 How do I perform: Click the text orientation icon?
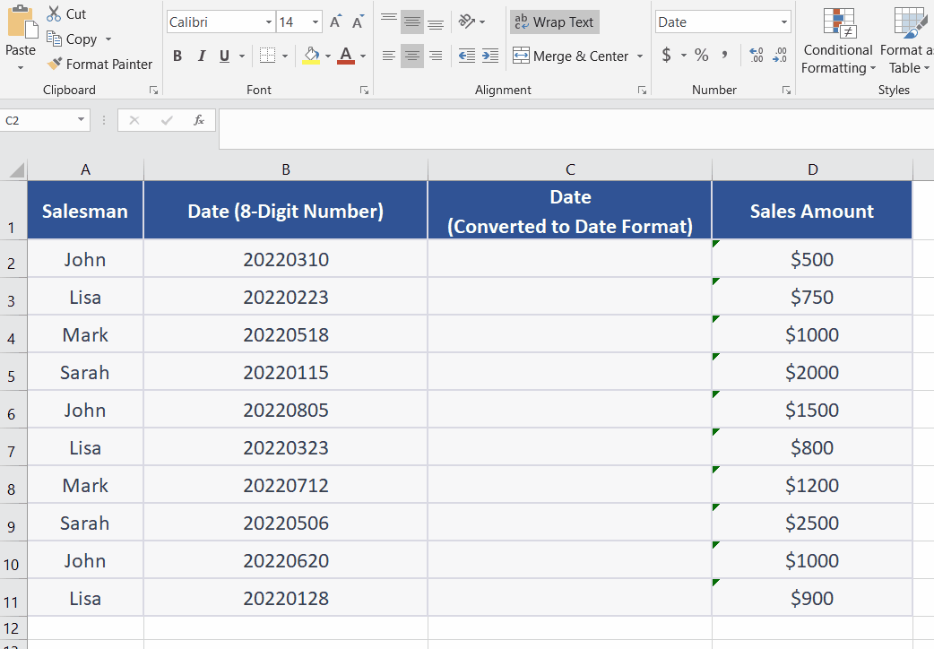[466, 22]
